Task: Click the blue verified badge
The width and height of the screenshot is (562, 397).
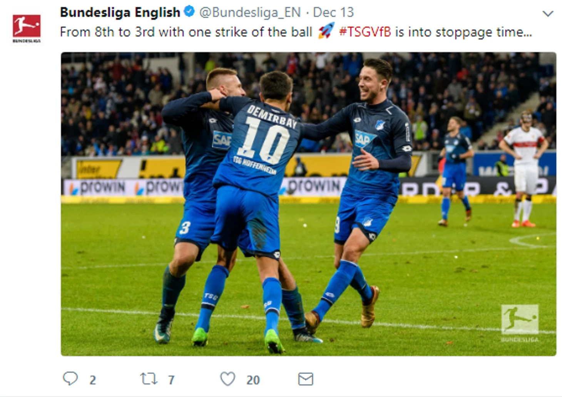Action: 189,12
